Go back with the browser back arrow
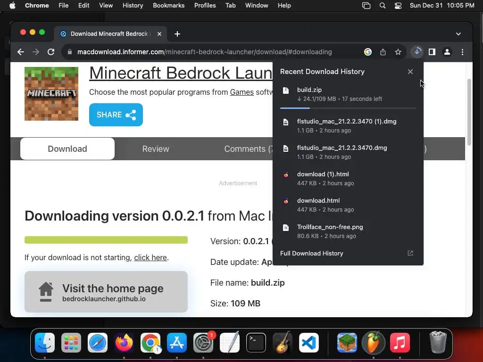Viewport: 483px width, 362px height. pos(21,52)
